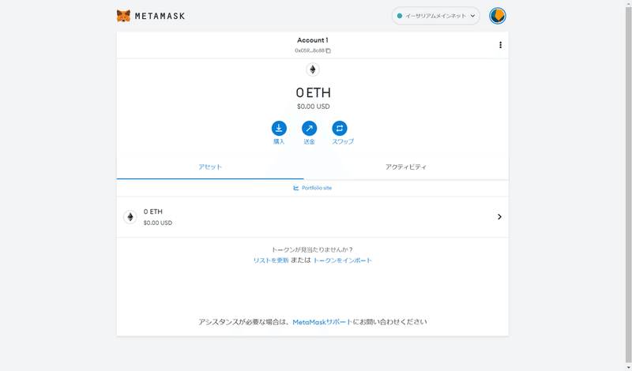Click the $0.00 USD value under balance
Viewport: 632px width, 371px height.
313,107
